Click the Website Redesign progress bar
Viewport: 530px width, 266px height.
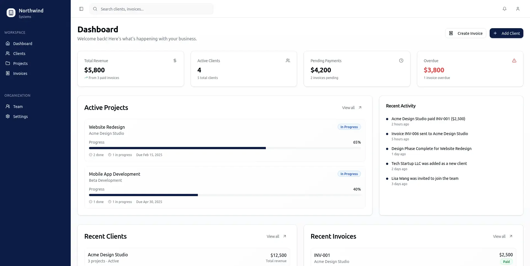pos(225,148)
